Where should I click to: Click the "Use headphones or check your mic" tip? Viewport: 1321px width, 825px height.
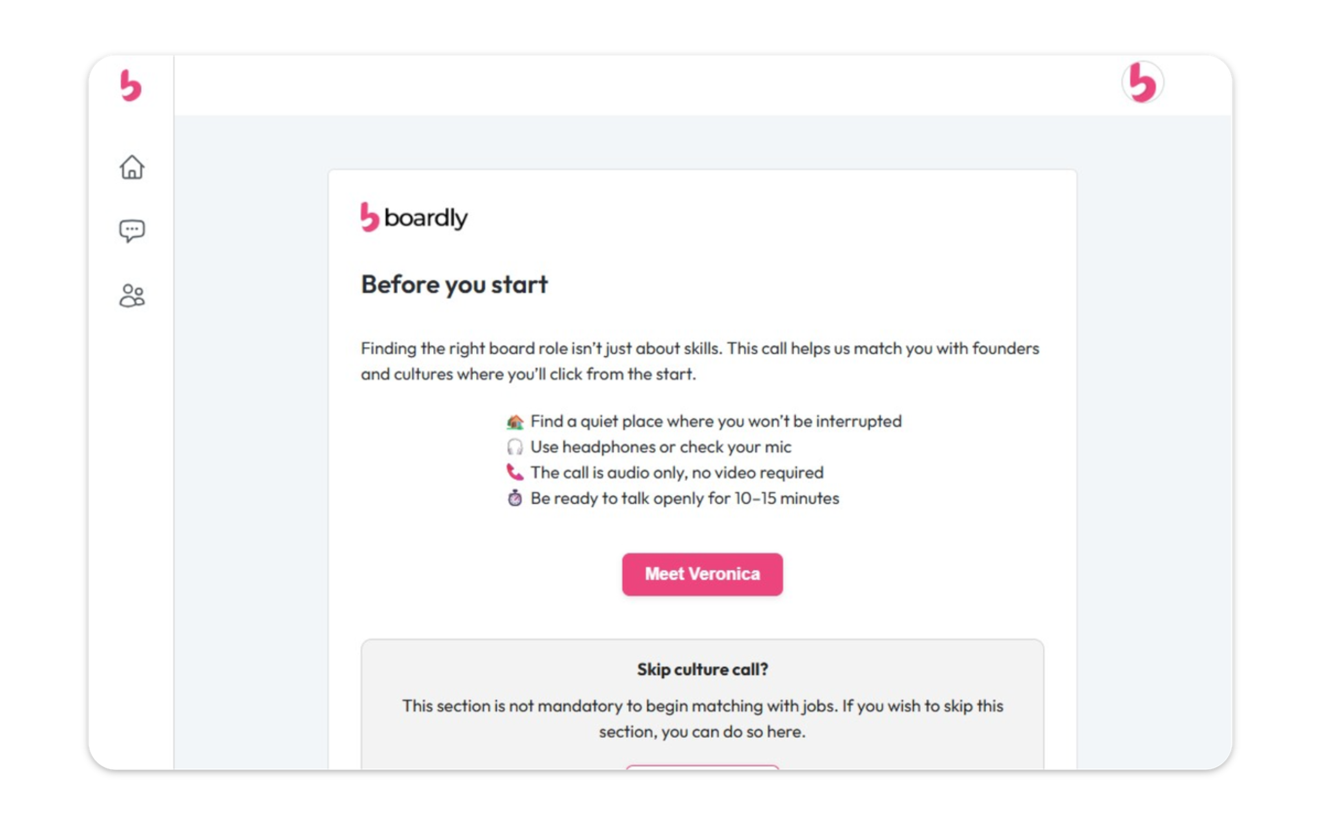tap(660, 448)
